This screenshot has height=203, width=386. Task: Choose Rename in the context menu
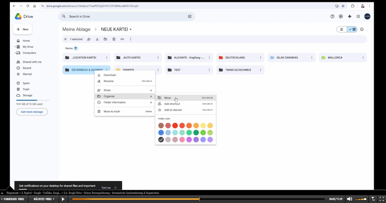click(109, 81)
